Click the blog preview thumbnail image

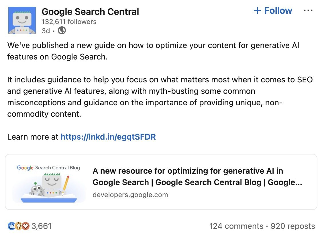pos(49,182)
